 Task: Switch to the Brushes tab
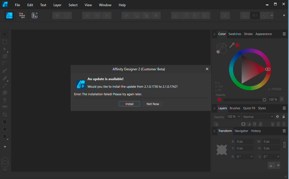(x=235, y=108)
